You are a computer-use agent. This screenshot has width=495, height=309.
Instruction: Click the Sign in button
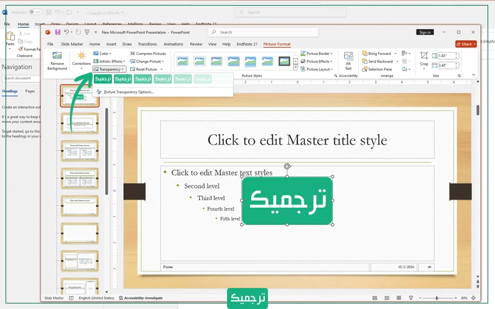pos(425,32)
